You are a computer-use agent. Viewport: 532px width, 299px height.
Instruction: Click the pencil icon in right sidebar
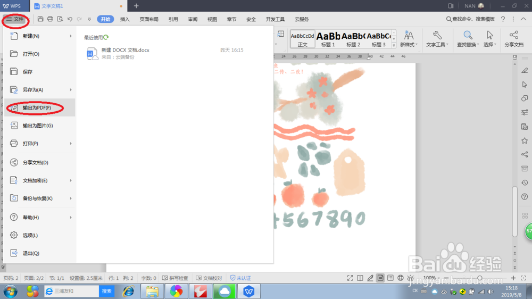pos(525,70)
